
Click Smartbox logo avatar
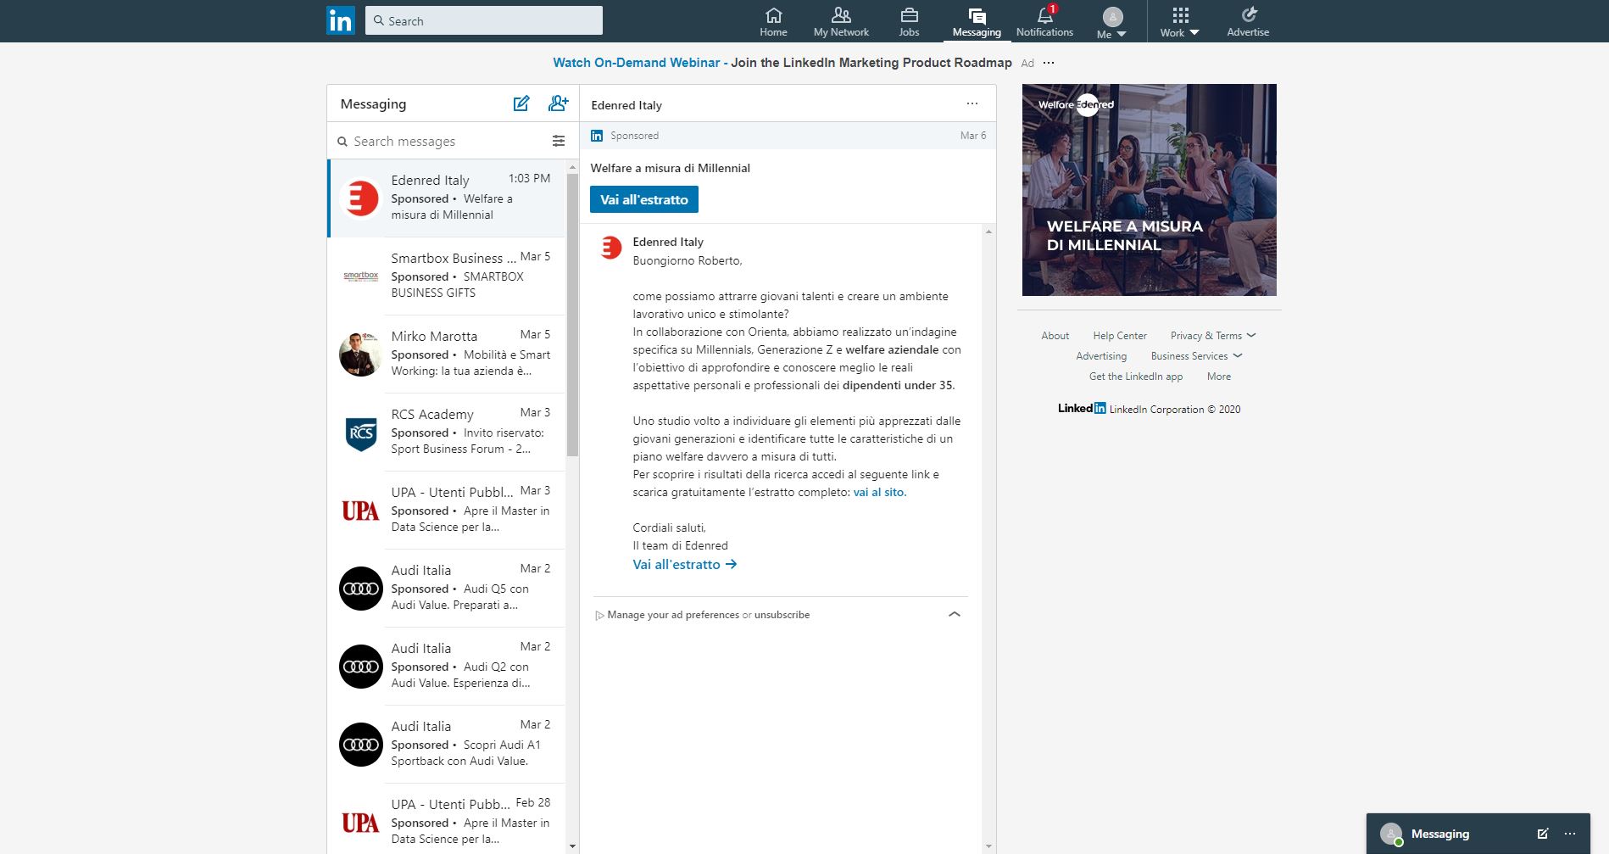(x=361, y=276)
